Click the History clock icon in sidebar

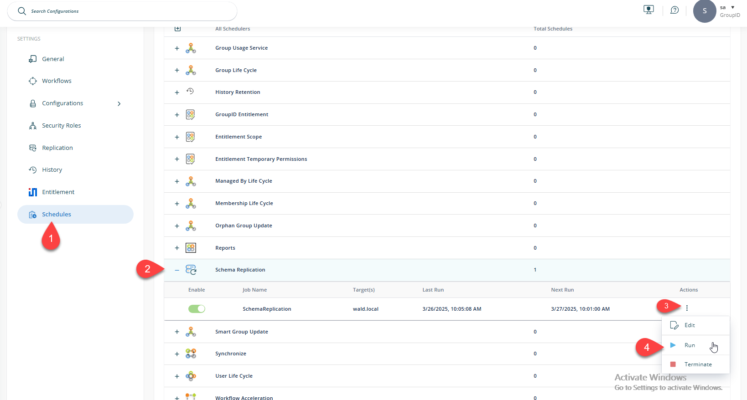[33, 169]
